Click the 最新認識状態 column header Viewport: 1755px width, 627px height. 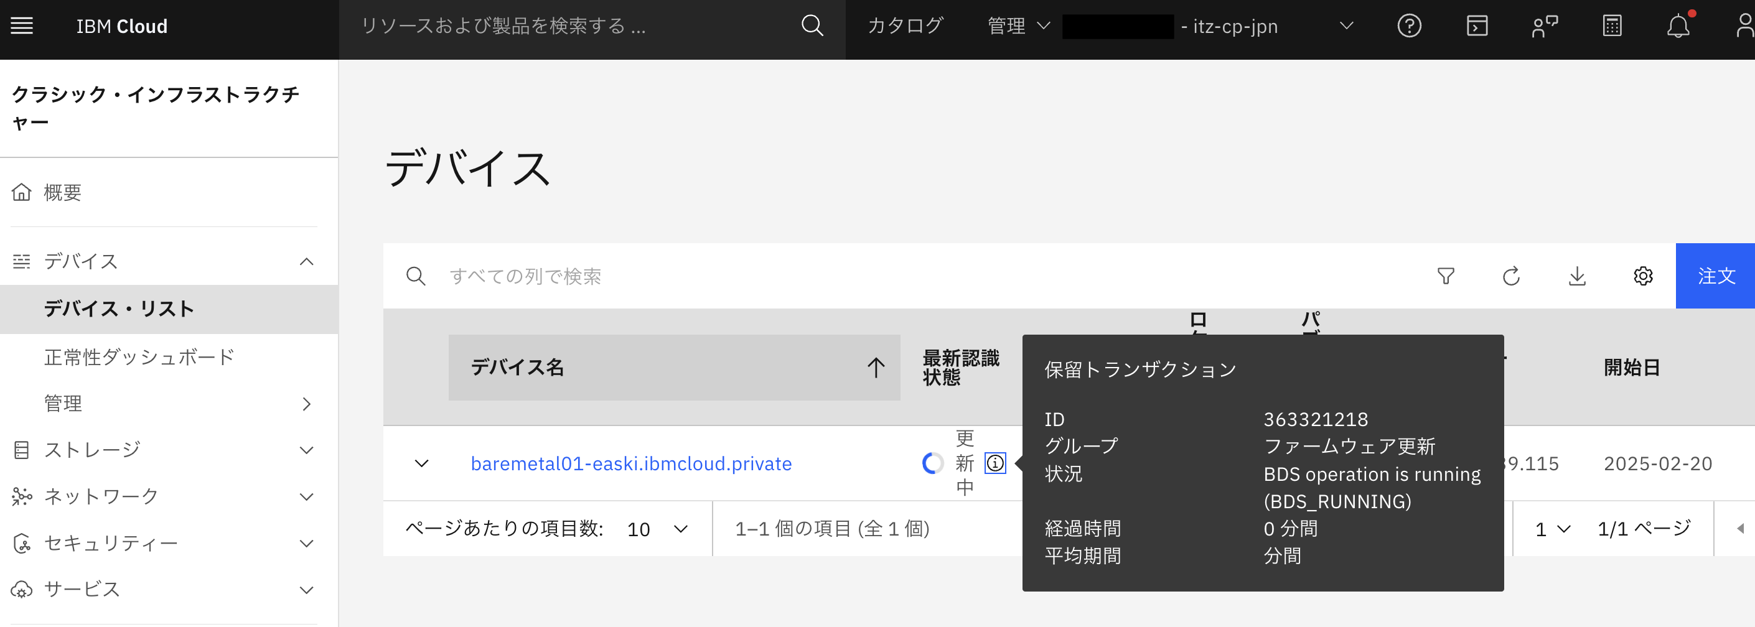[x=962, y=368]
